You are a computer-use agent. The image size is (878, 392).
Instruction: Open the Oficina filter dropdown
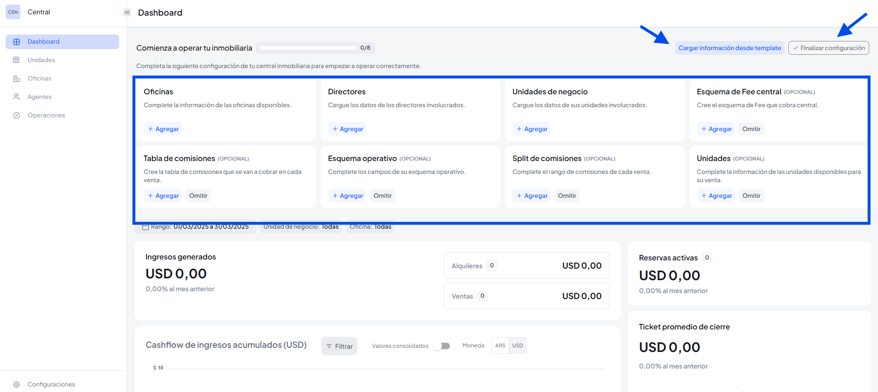pyautogui.click(x=370, y=227)
